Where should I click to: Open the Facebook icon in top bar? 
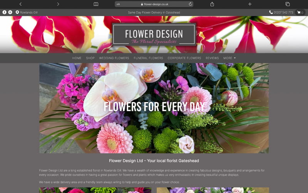click(4, 12)
